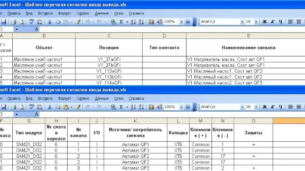This screenshot has width=305, height=171.
Task: Sort descending in upper window toolbar
Action: click(141, 22)
